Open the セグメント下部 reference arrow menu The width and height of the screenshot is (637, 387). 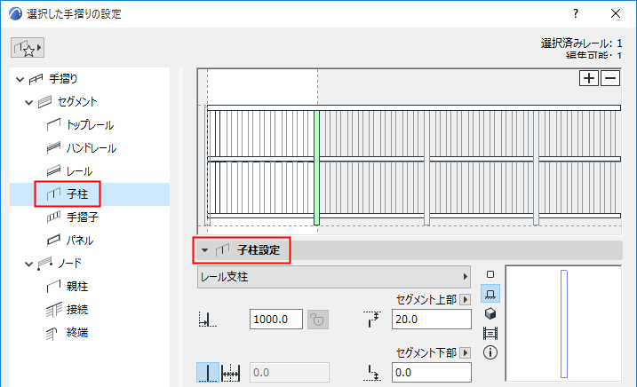(x=466, y=353)
